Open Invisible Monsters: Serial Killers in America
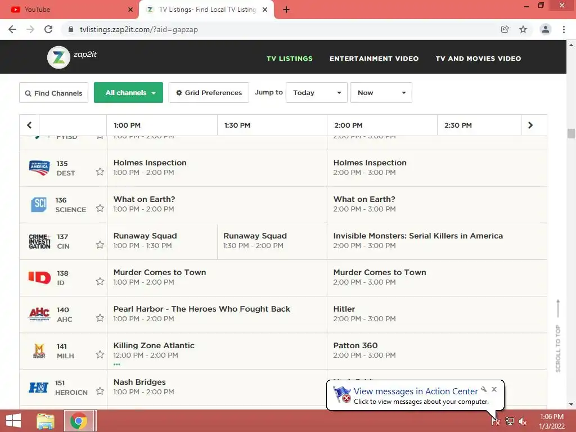This screenshot has width=576, height=432. (436, 241)
